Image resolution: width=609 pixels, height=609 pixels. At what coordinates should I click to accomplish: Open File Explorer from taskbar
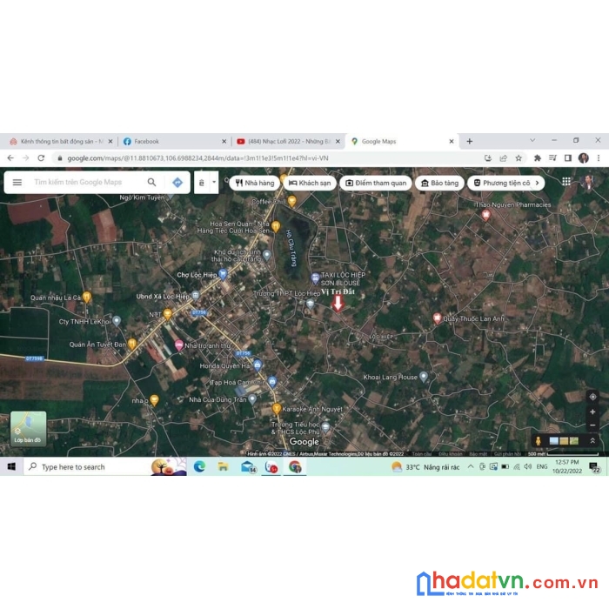(223, 467)
